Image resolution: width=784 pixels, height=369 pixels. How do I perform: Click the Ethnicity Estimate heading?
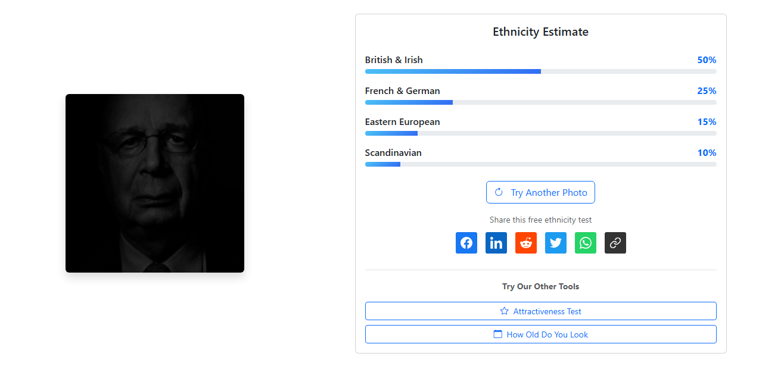540,32
